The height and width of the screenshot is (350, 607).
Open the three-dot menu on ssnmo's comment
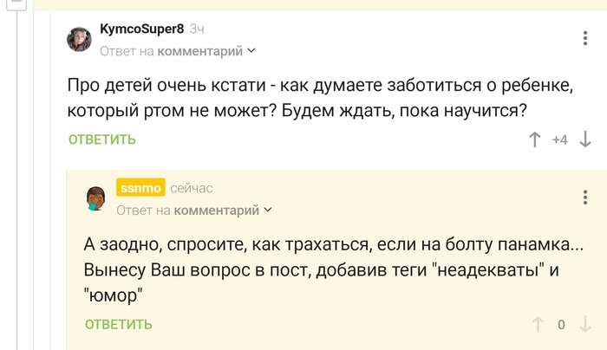pos(587,198)
